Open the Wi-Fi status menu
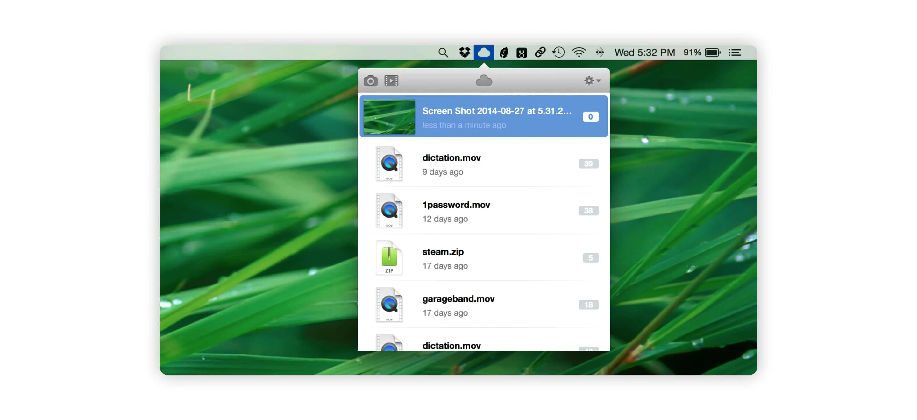The image size is (917, 420). coord(579,52)
